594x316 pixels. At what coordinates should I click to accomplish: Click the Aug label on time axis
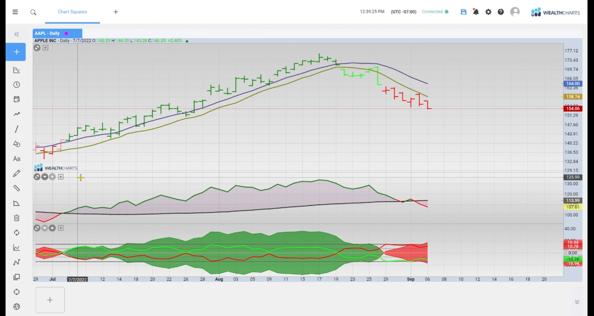219,279
